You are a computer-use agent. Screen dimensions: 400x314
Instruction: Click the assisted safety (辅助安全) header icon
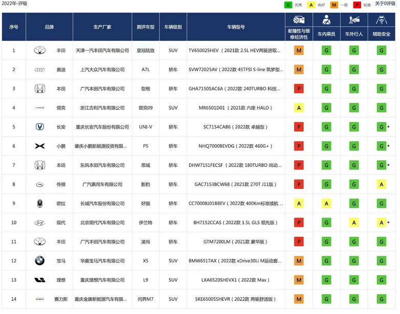(382, 19)
